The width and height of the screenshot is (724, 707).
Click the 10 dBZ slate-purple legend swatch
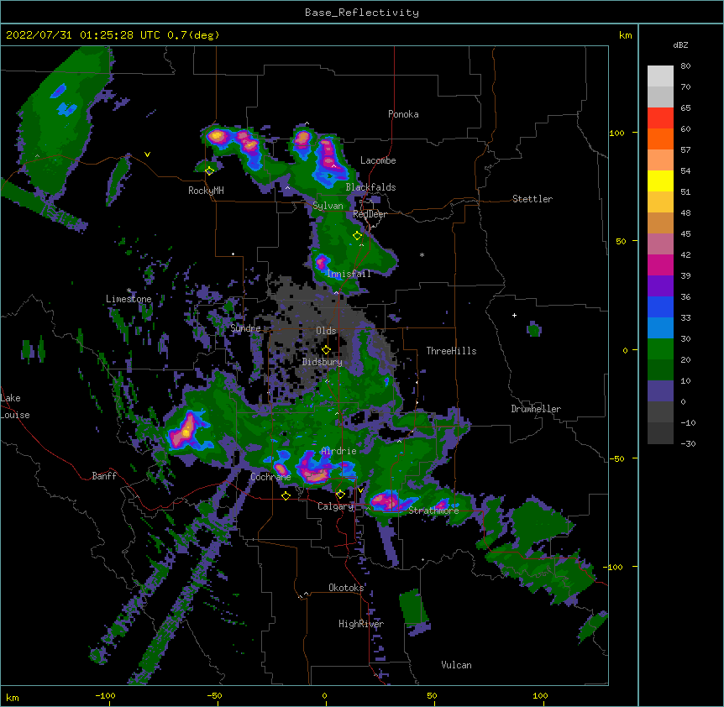(x=660, y=391)
